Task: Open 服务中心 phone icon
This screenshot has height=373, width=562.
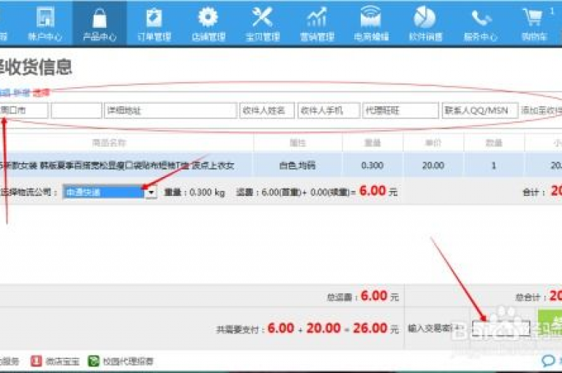Action: [480, 18]
